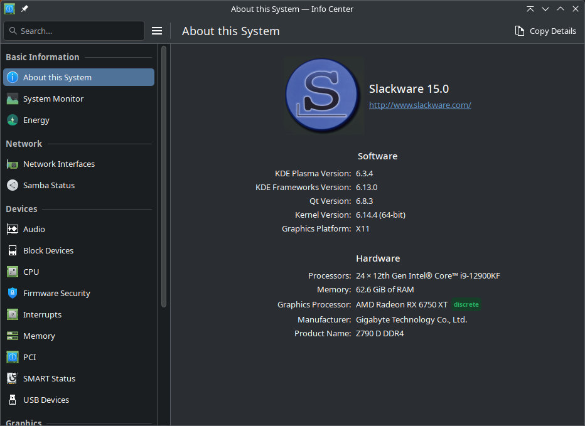
Task: Select the Firmware Security label
Action: (56, 293)
